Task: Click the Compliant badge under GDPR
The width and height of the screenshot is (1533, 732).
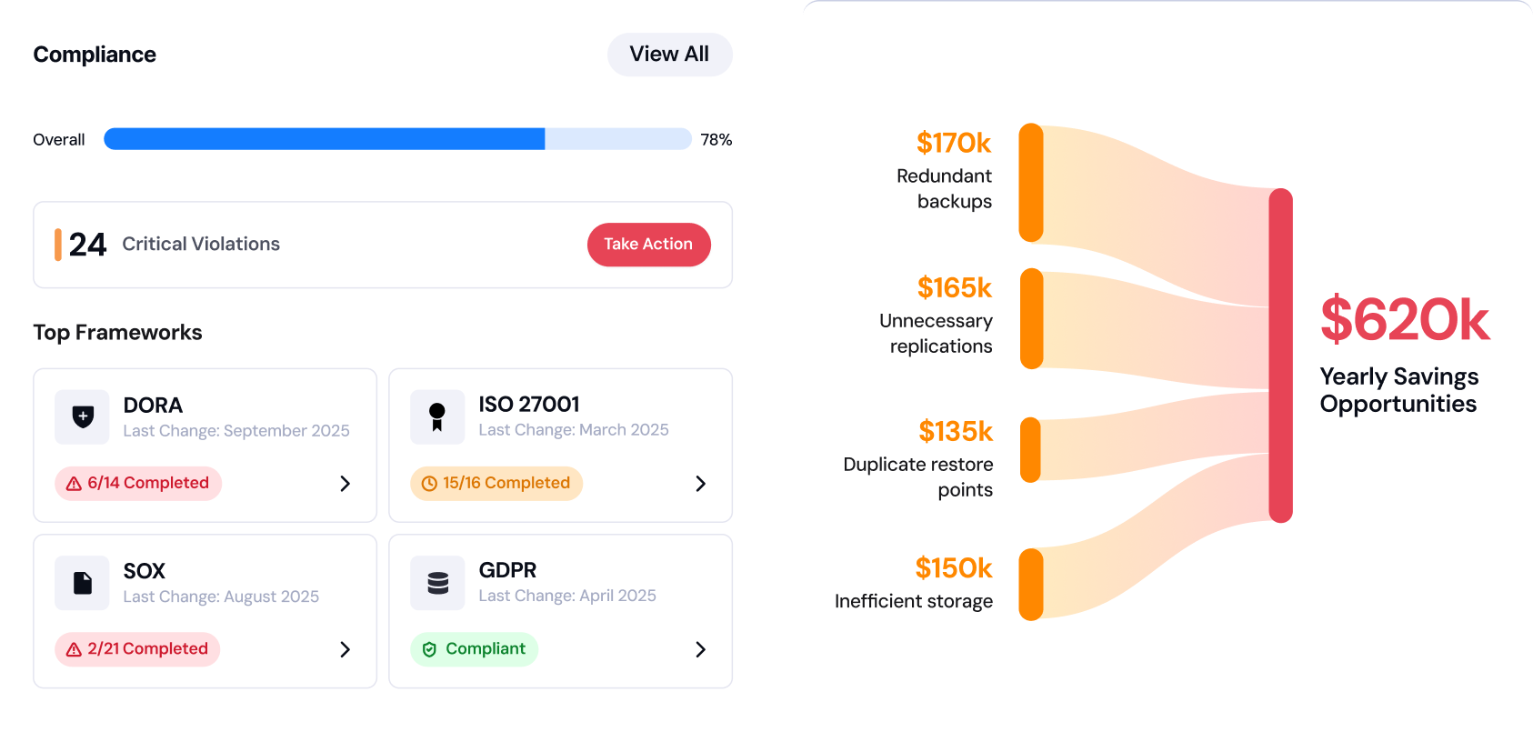Action: tap(474, 648)
